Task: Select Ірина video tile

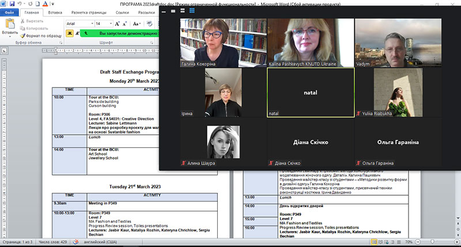Action: coord(223,93)
